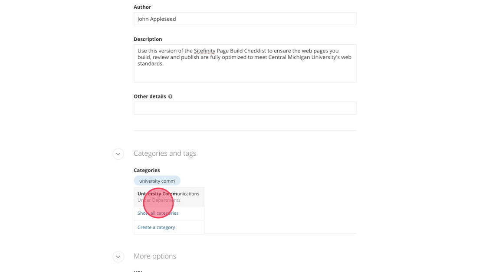486x272 pixels.
Task: Click the Other details label text
Action: [150, 97]
